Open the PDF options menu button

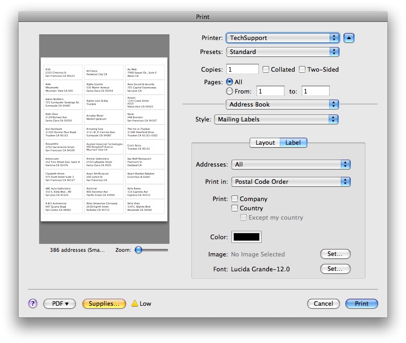[60, 303]
